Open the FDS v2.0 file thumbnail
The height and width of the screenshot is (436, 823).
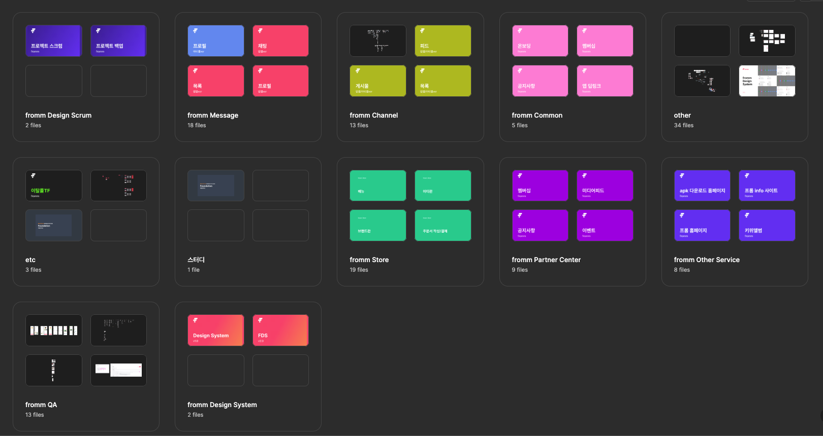click(280, 331)
